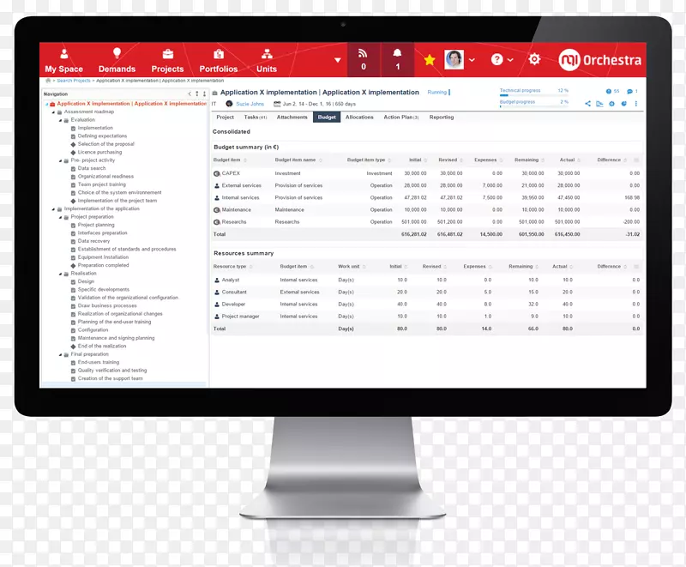686x567 pixels.
Task: Switch to the Reporting tab
Action: tap(442, 118)
